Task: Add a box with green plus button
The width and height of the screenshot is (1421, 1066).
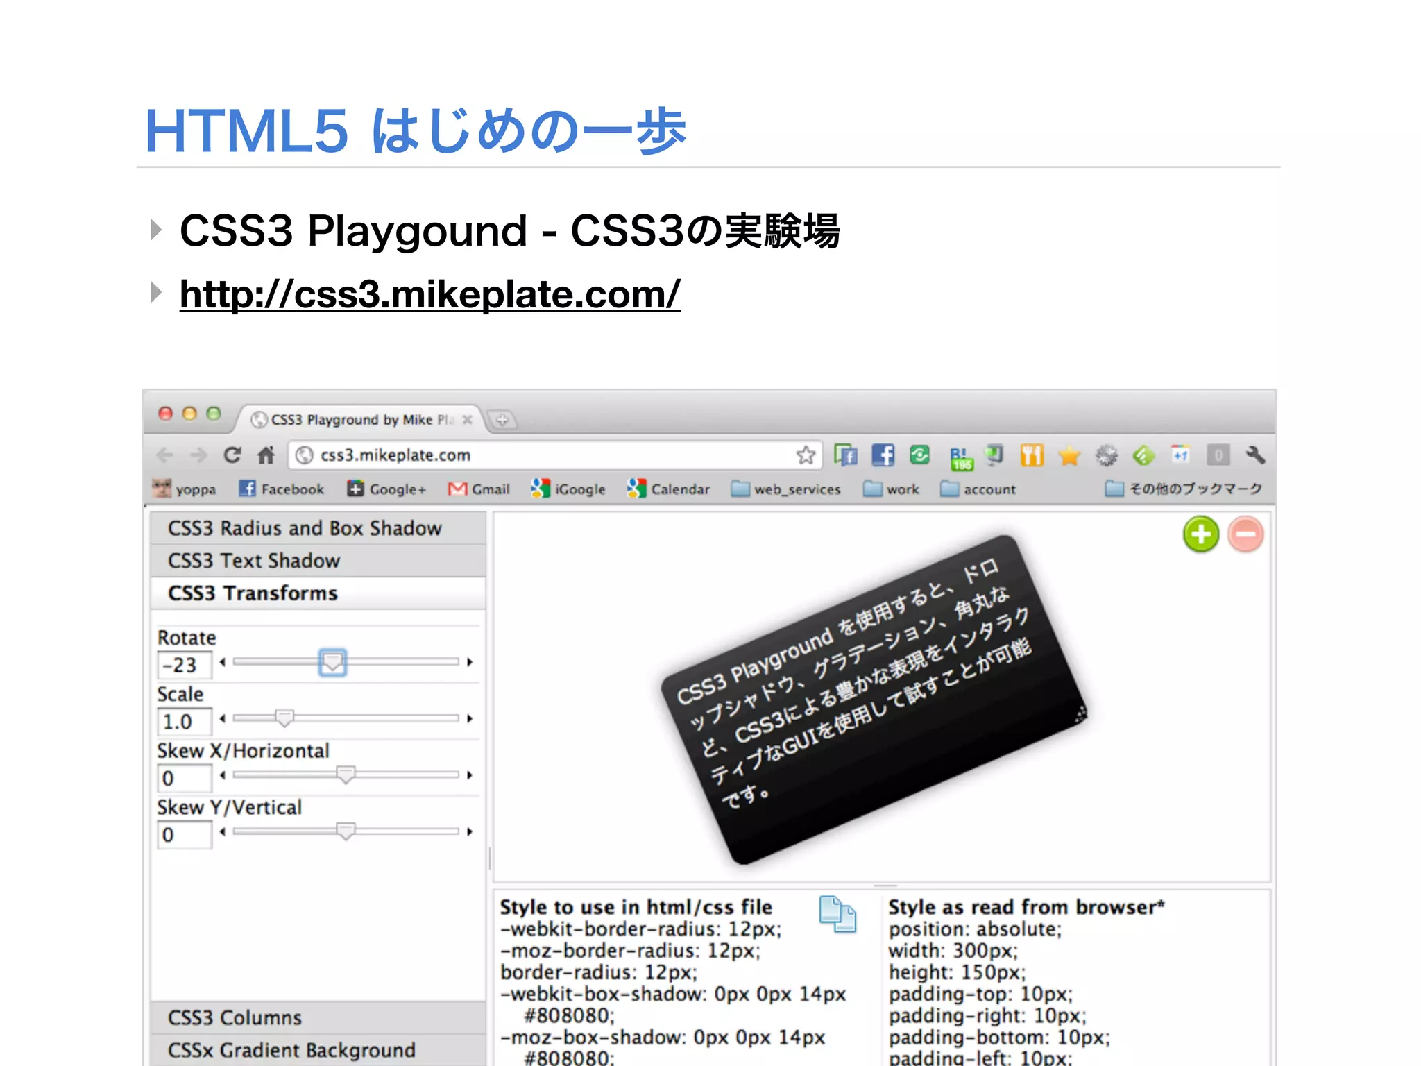Action: point(1201,534)
